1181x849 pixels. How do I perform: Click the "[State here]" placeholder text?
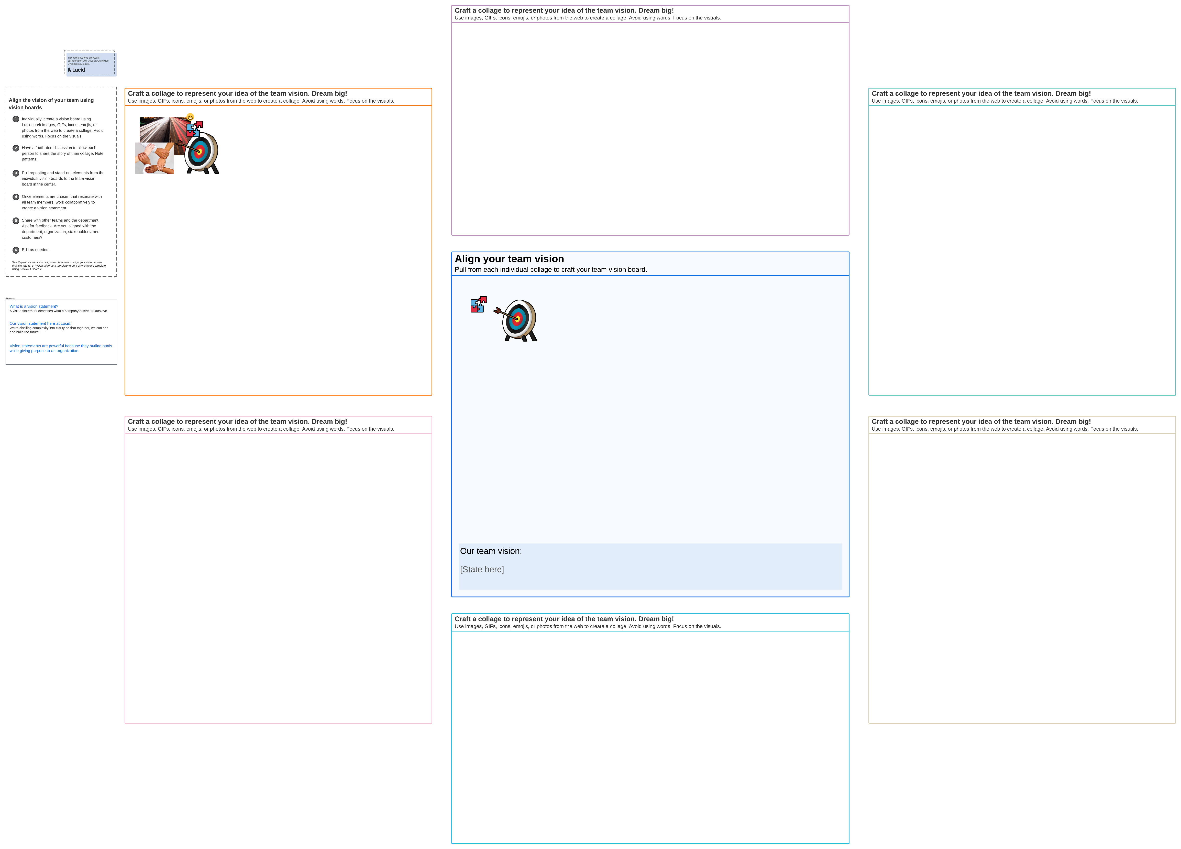[x=482, y=569]
